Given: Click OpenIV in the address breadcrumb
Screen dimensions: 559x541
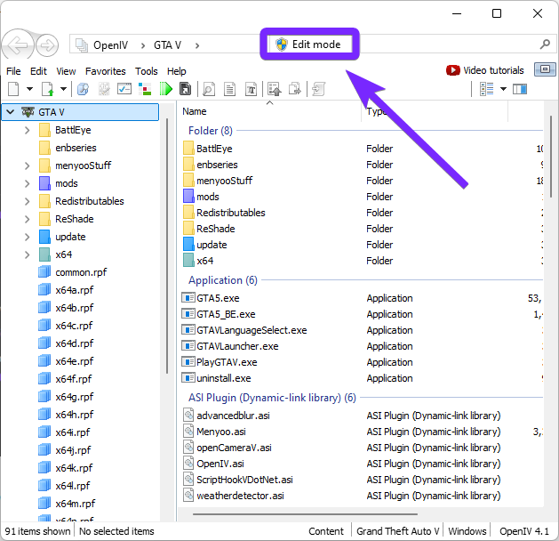Looking at the screenshot, I should click(x=110, y=45).
